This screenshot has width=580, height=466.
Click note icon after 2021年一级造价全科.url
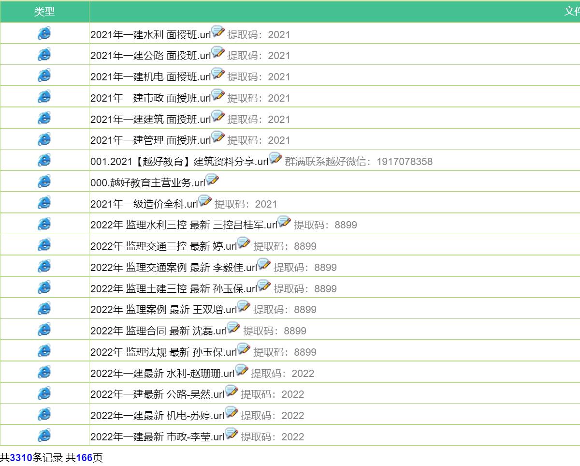(x=205, y=201)
